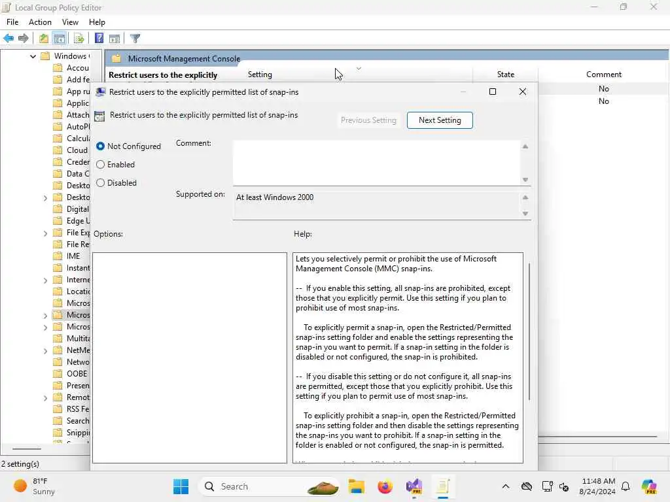Image resolution: width=670 pixels, height=502 pixels.
Task: Click the Help question mark toolbar icon
Action: tap(99, 39)
